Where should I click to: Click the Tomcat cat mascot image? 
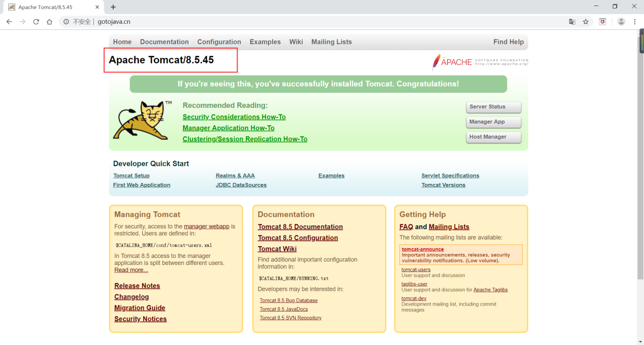[x=142, y=121]
